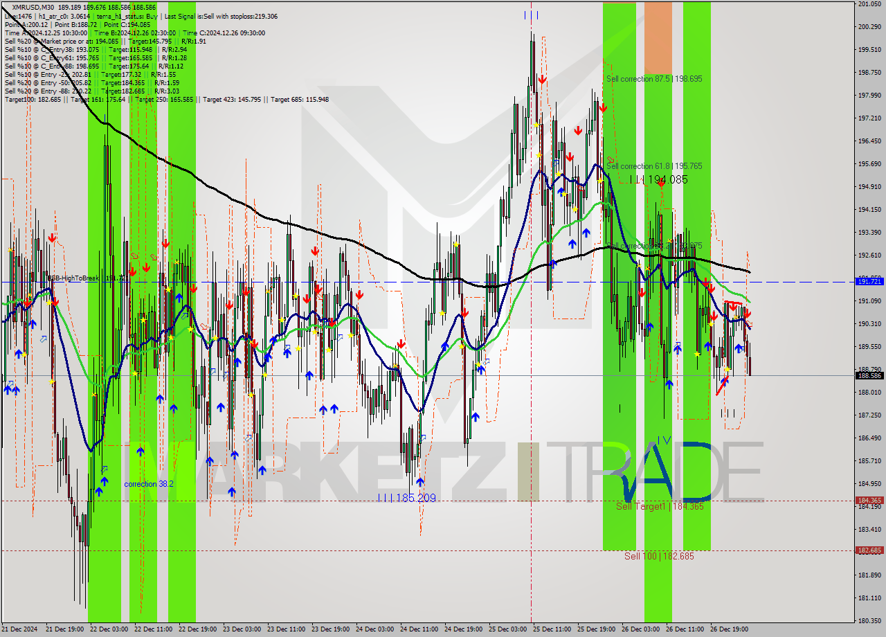Click the 'Last Signal is:Sell with stoploss:219.306' text
886x637 pixels.
click(x=221, y=15)
